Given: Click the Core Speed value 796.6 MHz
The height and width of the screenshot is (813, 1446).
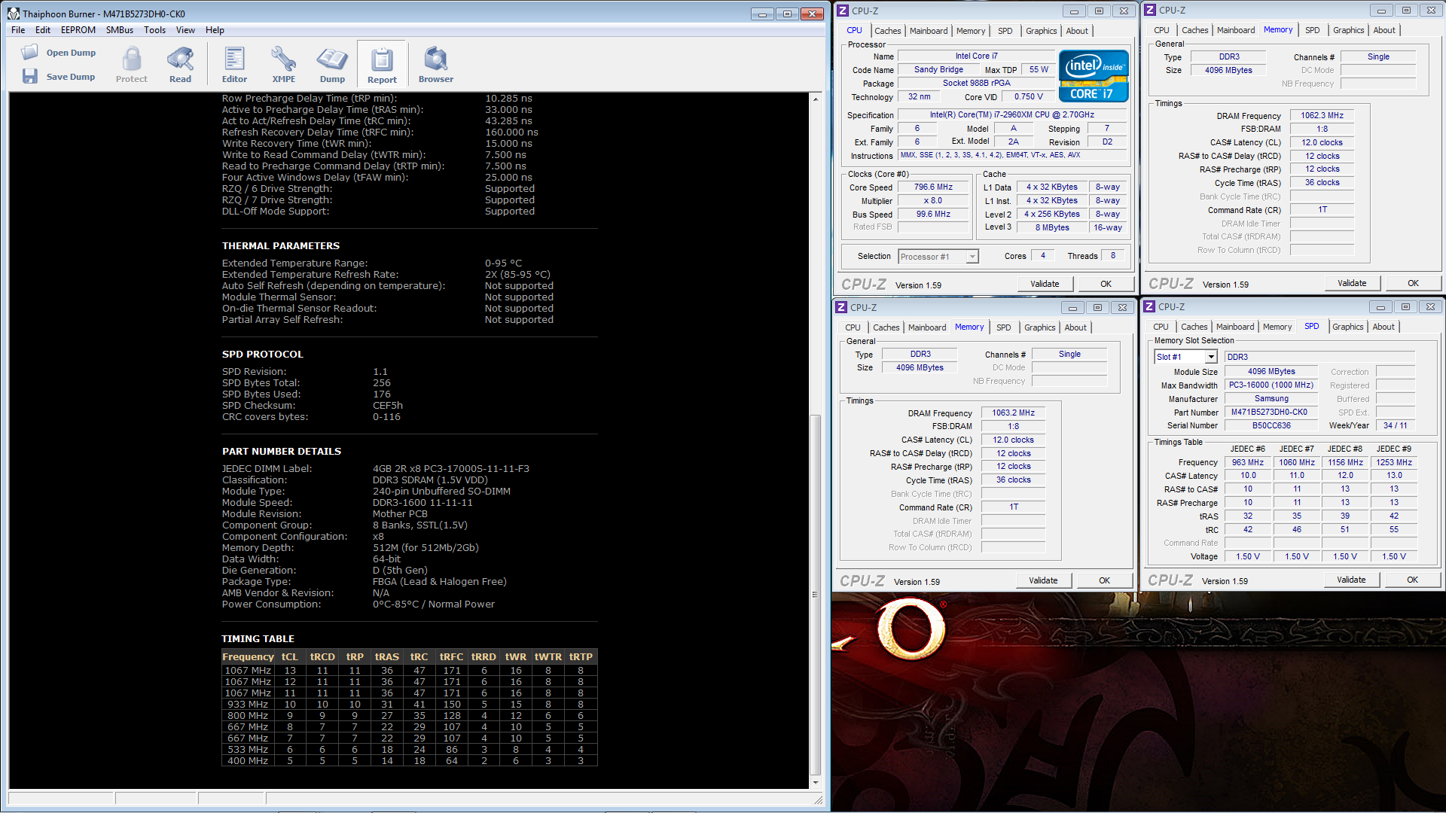Looking at the screenshot, I should (x=933, y=187).
